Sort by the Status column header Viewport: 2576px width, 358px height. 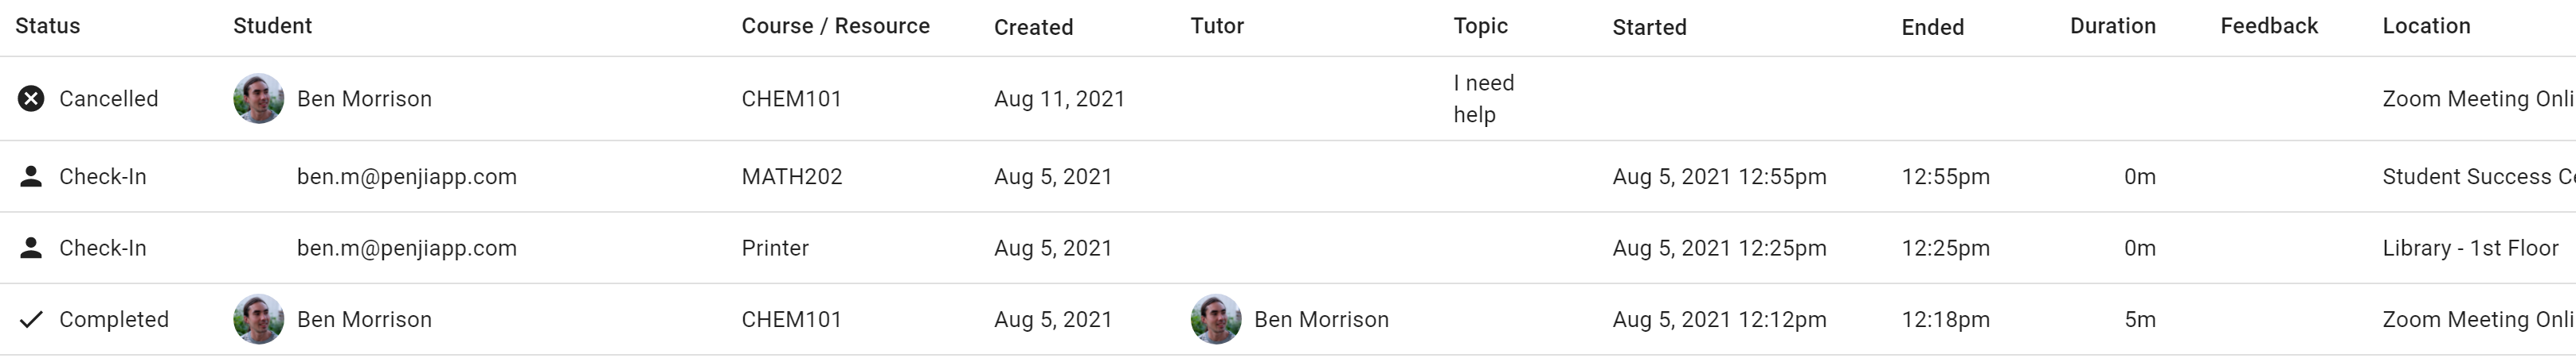(48, 27)
